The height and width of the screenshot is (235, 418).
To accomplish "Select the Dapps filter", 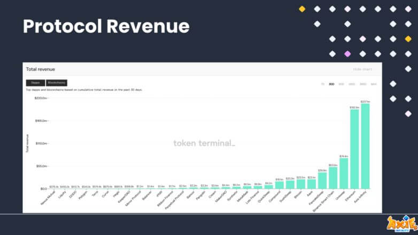I will click(x=35, y=83).
